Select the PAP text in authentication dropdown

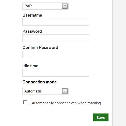pyautogui.click(x=28, y=6)
